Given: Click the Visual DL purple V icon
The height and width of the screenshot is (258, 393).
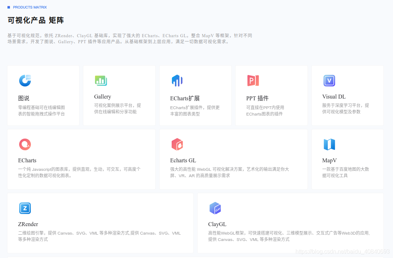Looking at the screenshot, I should pos(329,81).
